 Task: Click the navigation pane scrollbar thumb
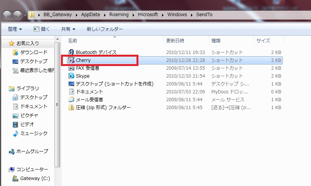[57, 105]
